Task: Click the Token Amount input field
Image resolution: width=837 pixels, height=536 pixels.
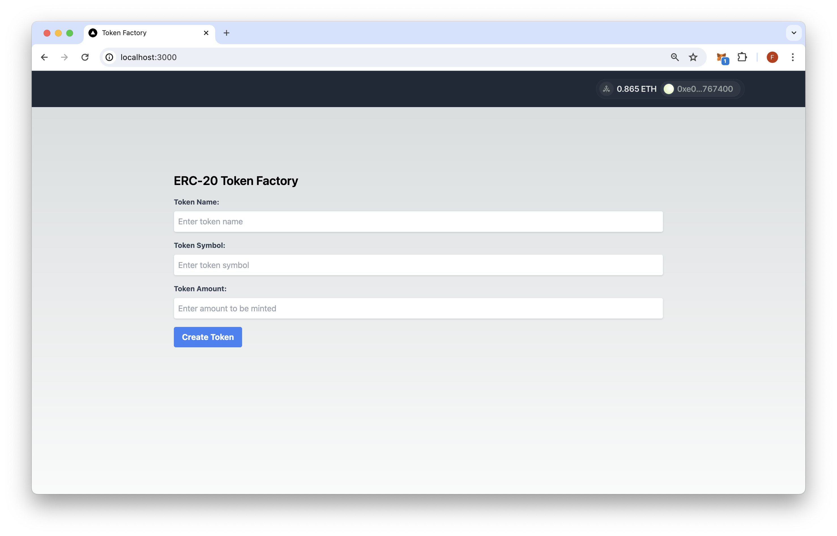Action: tap(418, 309)
